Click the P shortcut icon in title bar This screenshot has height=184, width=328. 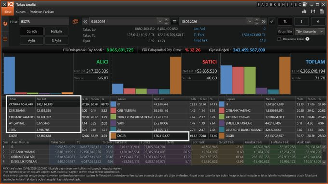coord(292,4)
